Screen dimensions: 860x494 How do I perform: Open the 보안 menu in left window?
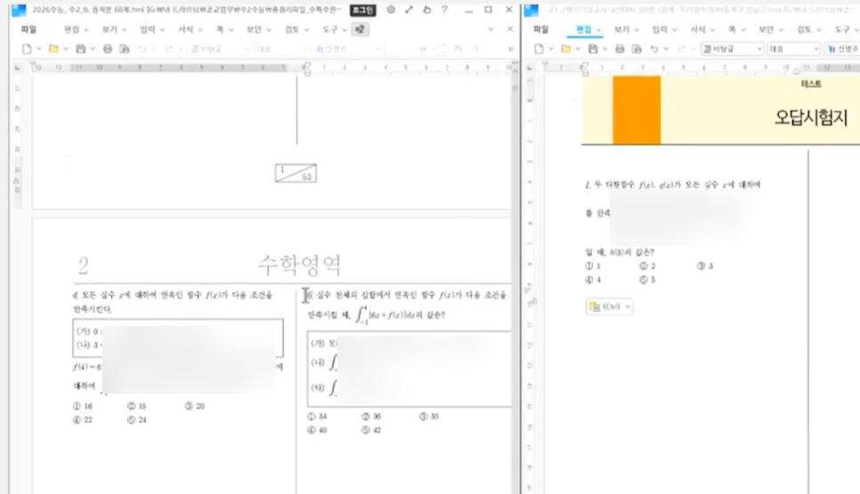(258, 29)
